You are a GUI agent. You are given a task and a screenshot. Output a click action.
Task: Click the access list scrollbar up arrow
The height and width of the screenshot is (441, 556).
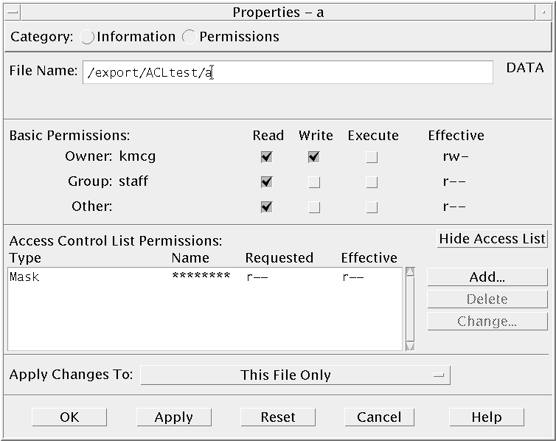pyautogui.click(x=410, y=272)
